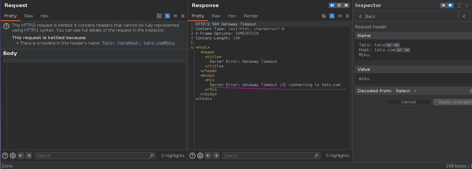This screenshot has height=169, width=472.
Task: Click the Response pane vertical scrollbar
Action: (x=351, y=86)
